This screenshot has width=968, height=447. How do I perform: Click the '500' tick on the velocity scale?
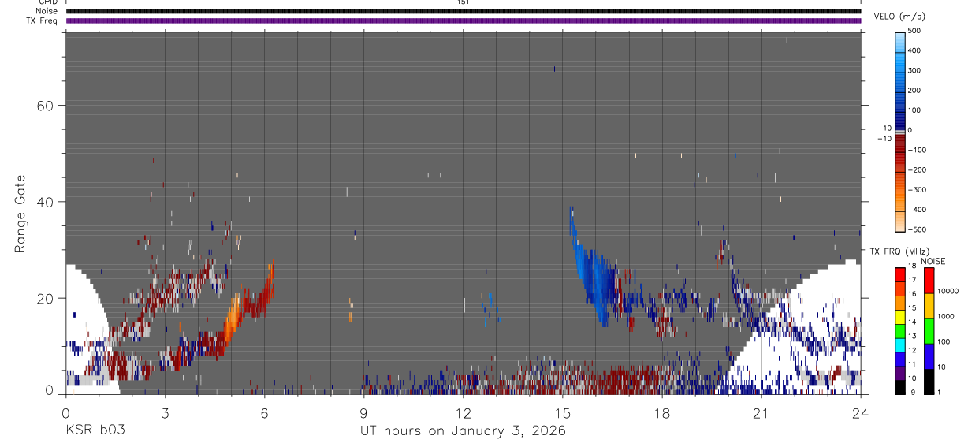coord(916,31)
